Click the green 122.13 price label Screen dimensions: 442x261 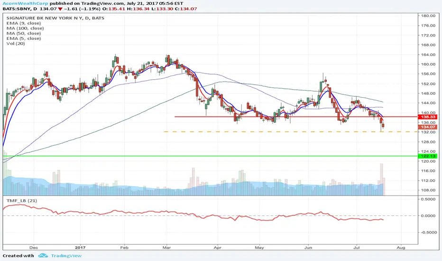point(428,156)
